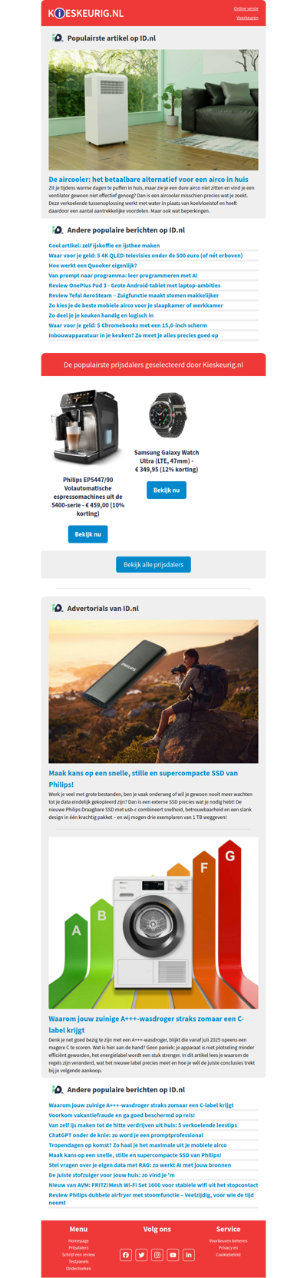Click 'Bekijk nu' under the Philips espresso machine
The image size is (307, 1278).
click(87, 534)
